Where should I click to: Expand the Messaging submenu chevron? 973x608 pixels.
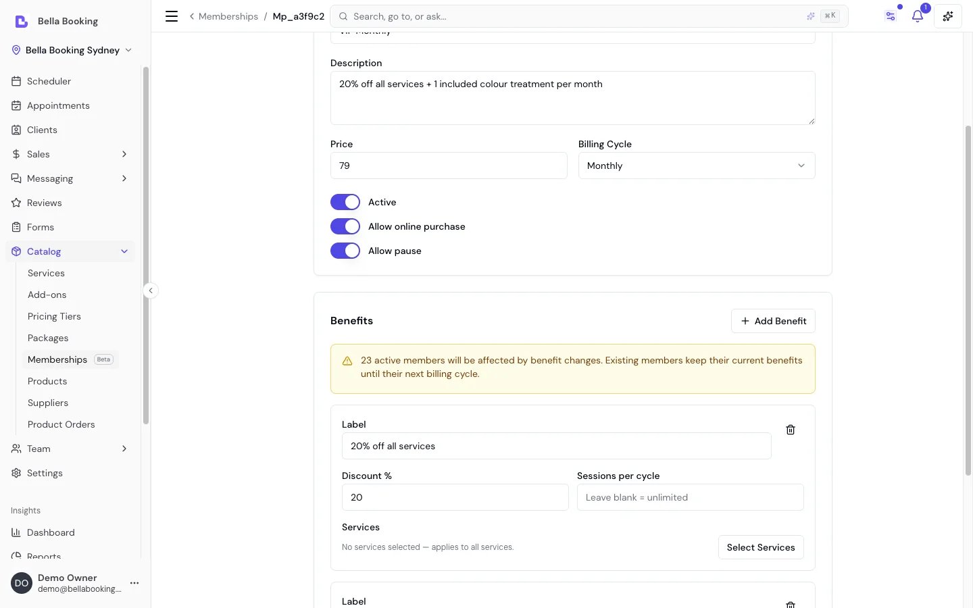click(x=124, y=178)
